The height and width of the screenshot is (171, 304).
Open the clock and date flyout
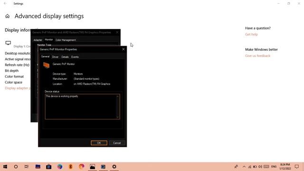[x=285, y=167]
